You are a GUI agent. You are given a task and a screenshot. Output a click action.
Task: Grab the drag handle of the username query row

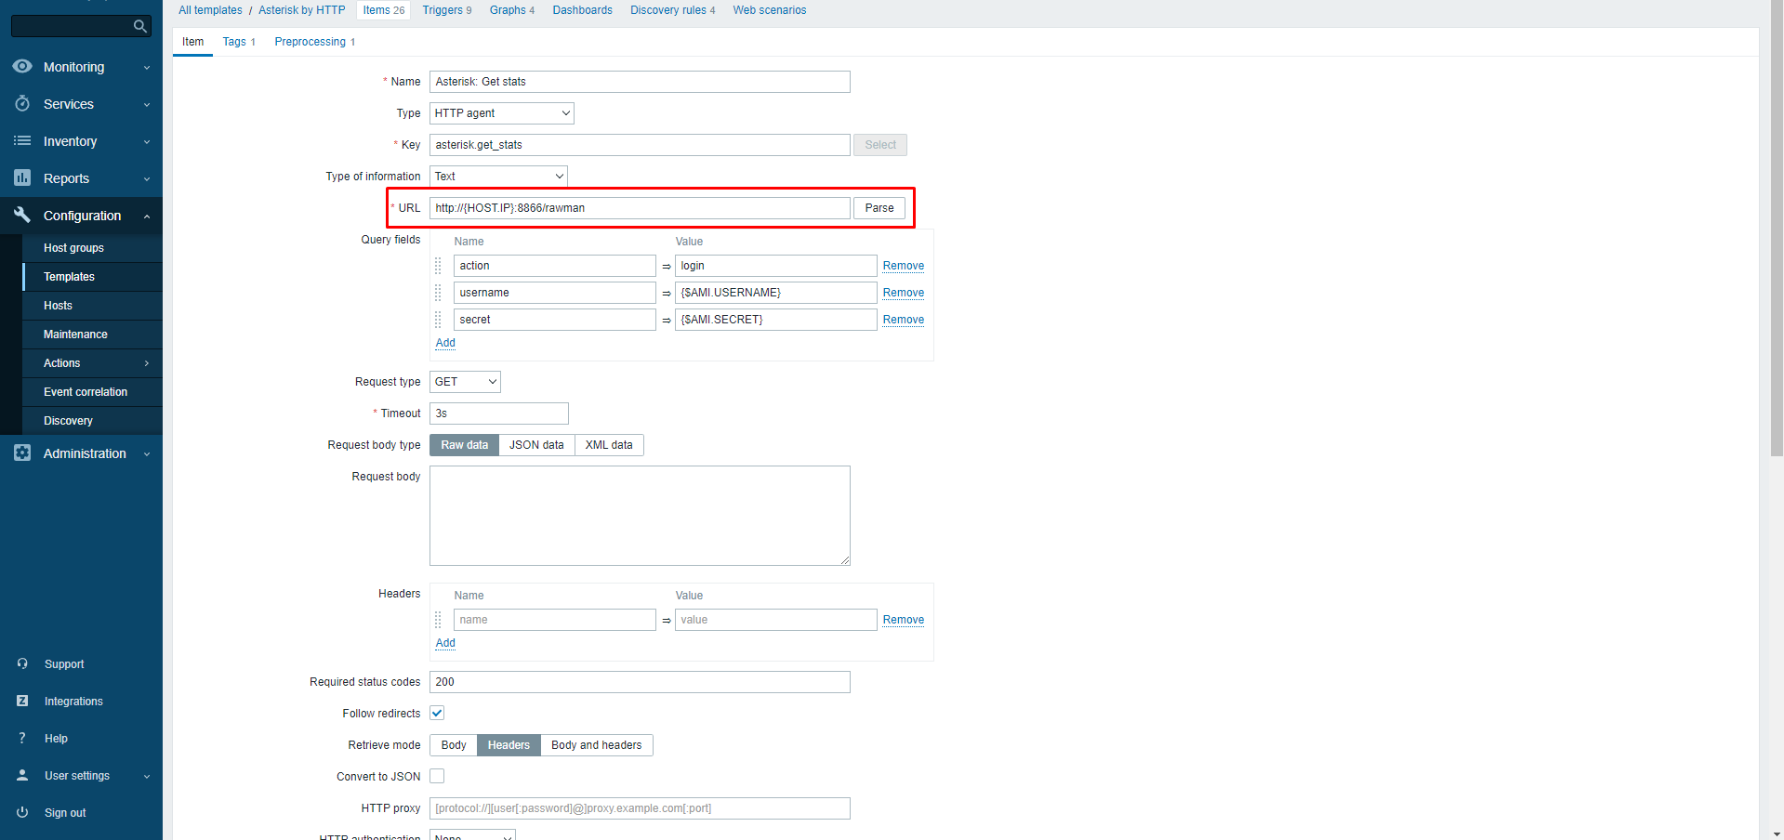tap(438, 293)
